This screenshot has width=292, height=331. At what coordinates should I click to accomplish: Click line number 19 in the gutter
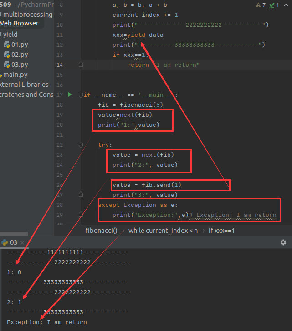pyautogui.click(x=60, y=115)
